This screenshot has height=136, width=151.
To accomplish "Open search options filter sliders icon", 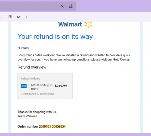I will coord(71,6).
